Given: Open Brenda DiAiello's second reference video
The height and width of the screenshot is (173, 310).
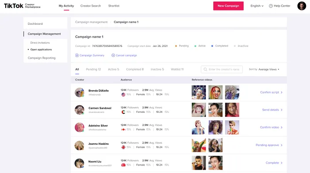Looking at the screenshot, I should pyautogui.click(x=216, y=92).
